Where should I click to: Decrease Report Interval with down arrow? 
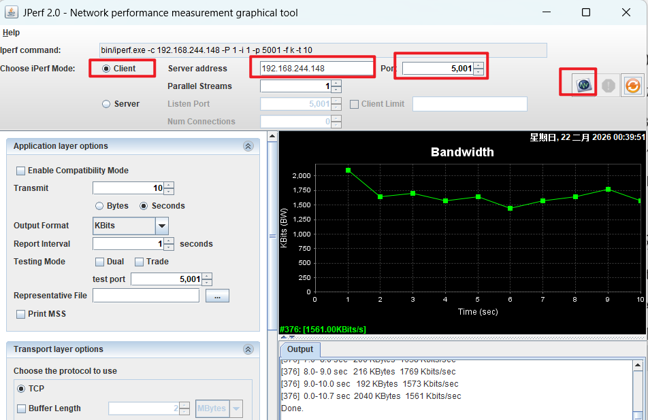[x=169, y=247]
